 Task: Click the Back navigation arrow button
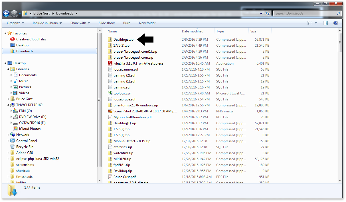6,13
